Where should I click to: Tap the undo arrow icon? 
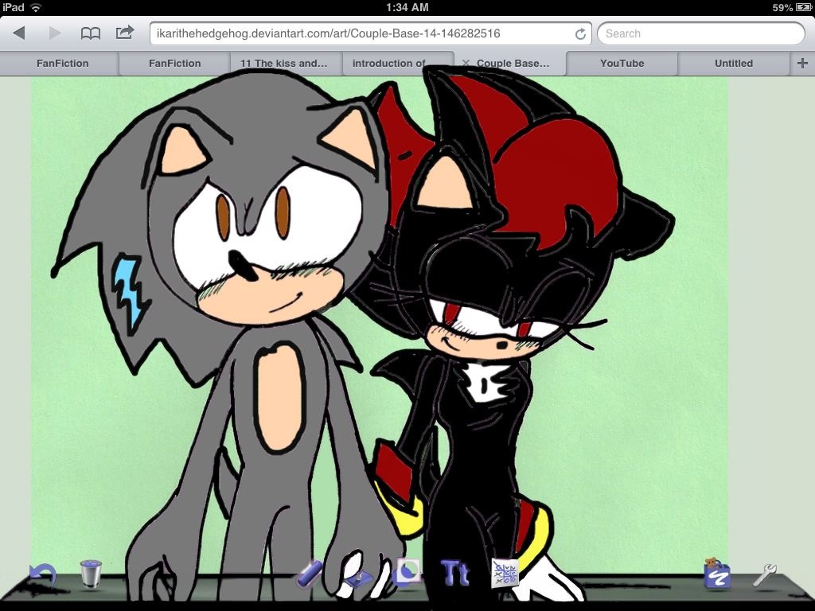point(42,575)
